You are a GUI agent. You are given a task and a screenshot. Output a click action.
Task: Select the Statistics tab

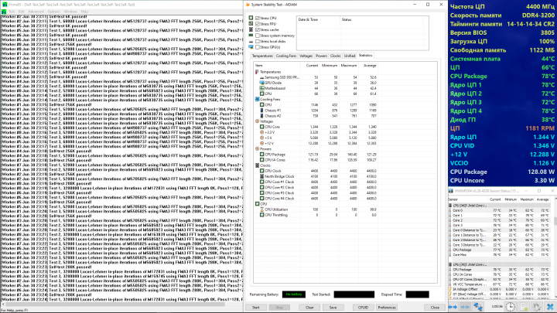coord(365,56)
